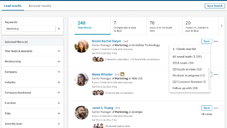
Task: Click the list icon next to 2 Lists
Action: [x=203, y=114]
